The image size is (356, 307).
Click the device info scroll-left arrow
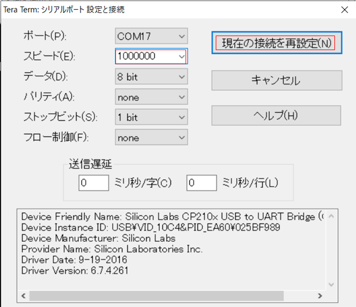point(24,296)
